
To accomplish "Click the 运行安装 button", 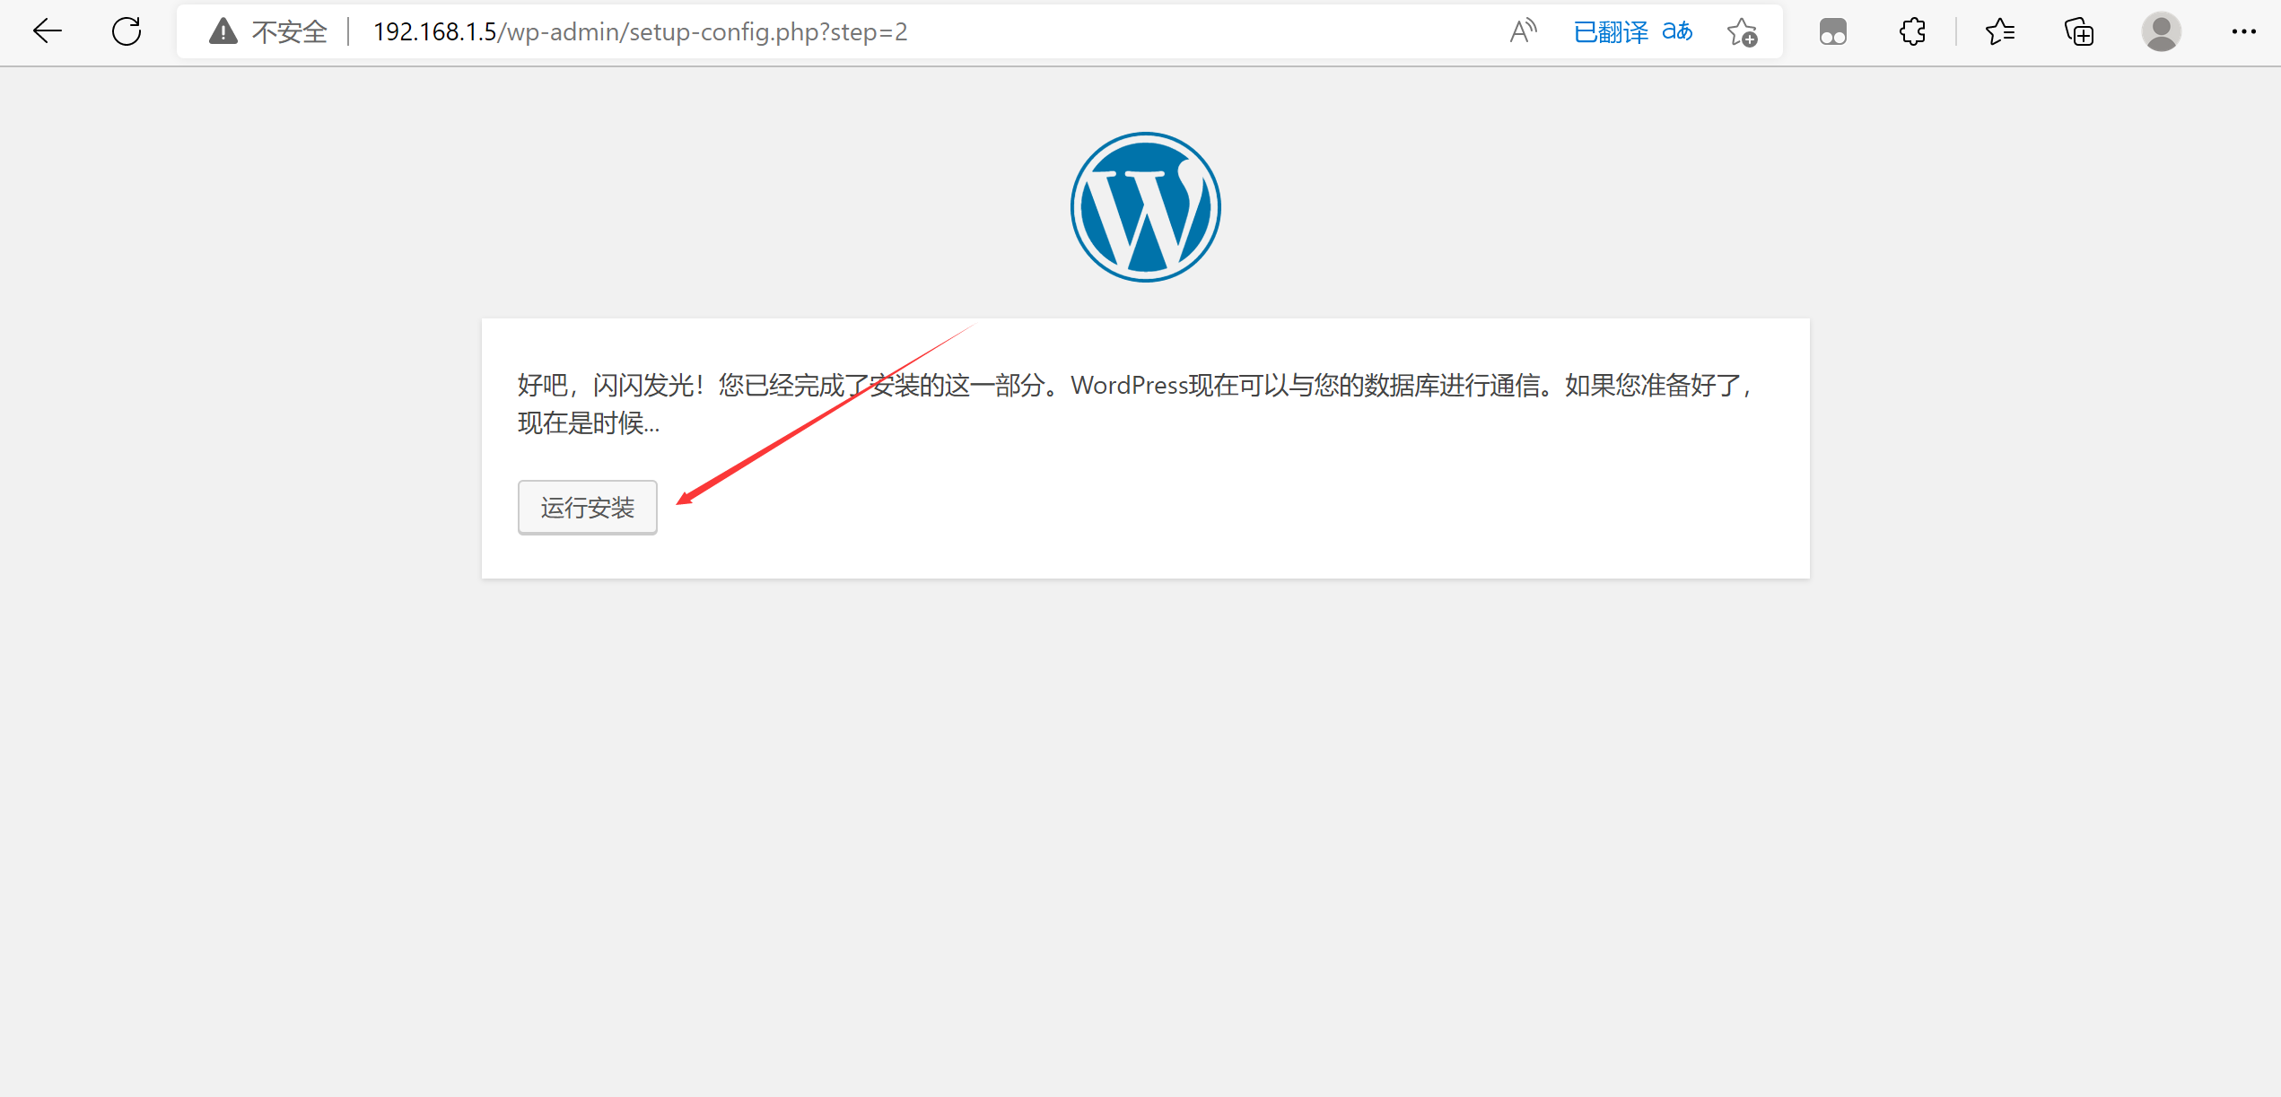I will (x=587, y=508).
